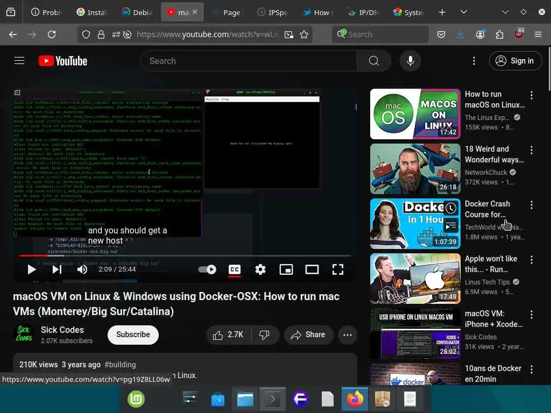Image resolution: width=551 pixels, height=413 pixels.
Task: Mute the video volume
Action: 82,269
